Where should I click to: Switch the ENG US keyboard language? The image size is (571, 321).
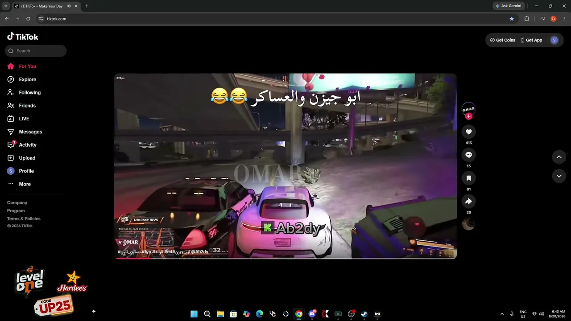point(523,314)
